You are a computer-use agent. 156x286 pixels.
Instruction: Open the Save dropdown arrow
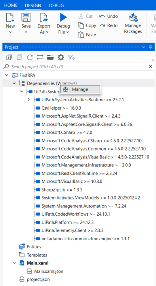click(x=26, y=32)
